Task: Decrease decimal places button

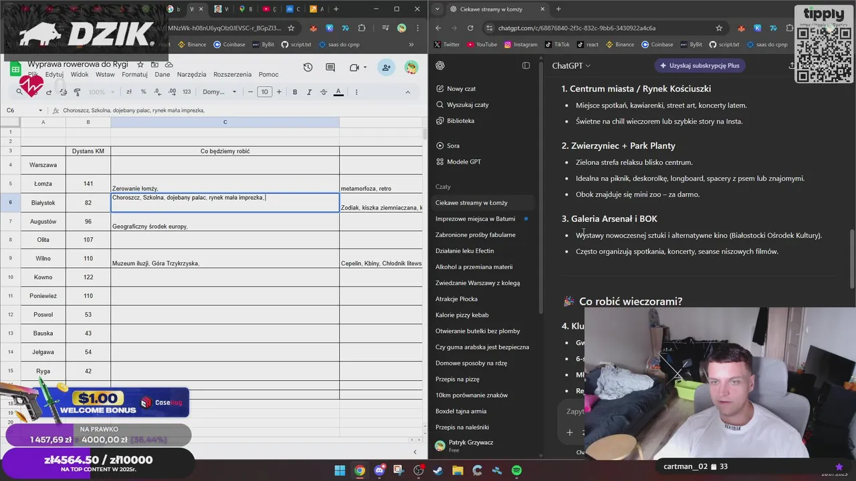Action: tap(158, 92)
